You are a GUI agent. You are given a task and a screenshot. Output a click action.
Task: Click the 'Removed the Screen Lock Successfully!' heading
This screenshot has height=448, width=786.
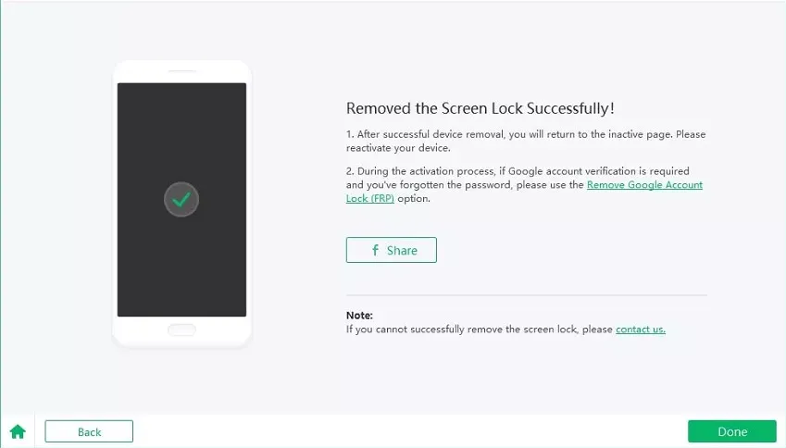click(x=480, y=108)
